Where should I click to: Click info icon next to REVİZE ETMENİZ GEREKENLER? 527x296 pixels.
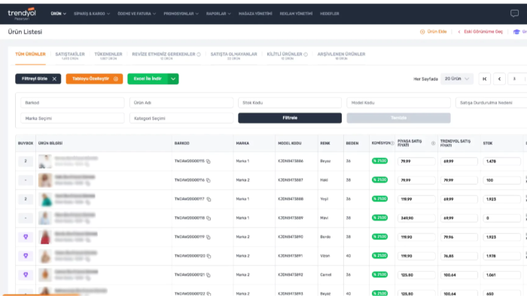click(199, 54)
